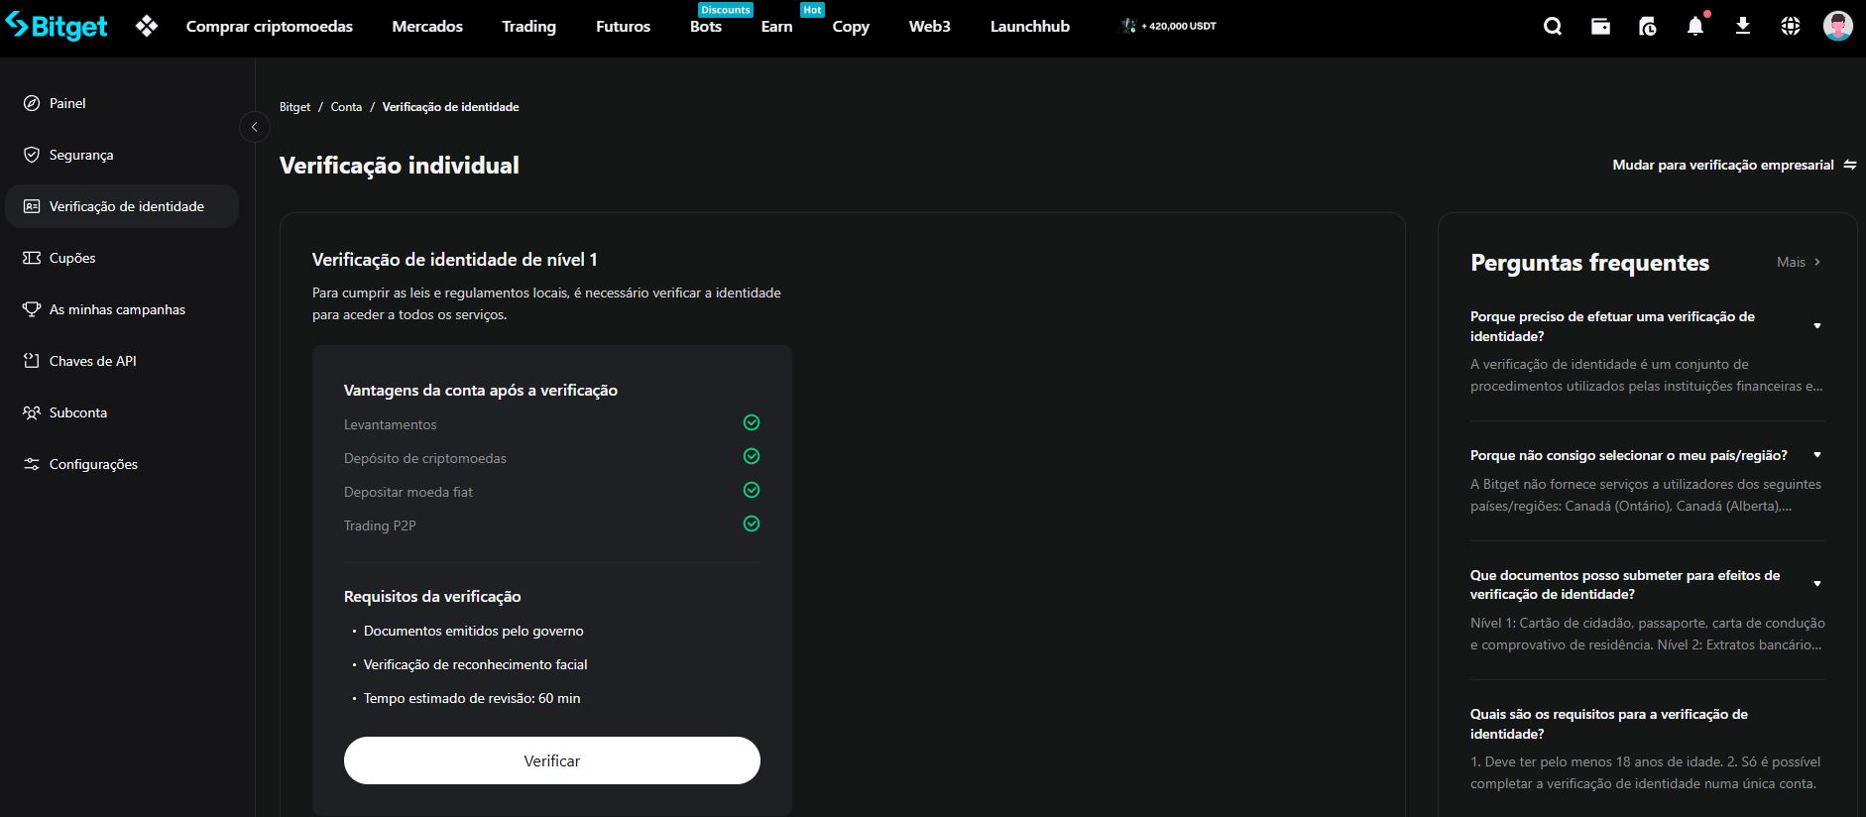1866x817 pixels.
Task: Open the order history icon
Action: coord(1648,27)
